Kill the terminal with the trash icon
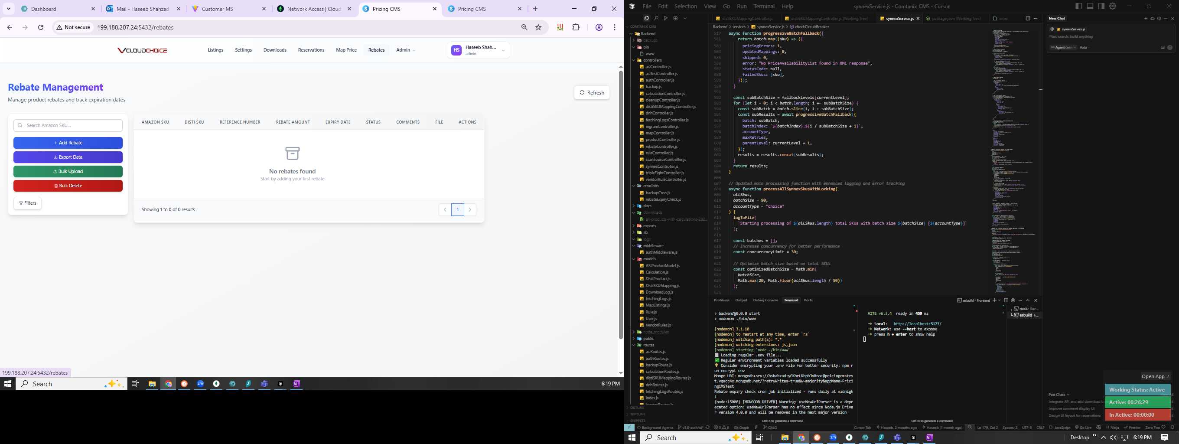 click(1013, 300)
